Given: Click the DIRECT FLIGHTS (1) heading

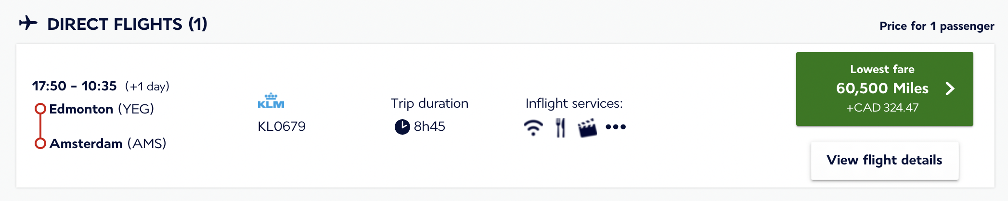Looking at the screenshot, I should [x=127, y=24].
